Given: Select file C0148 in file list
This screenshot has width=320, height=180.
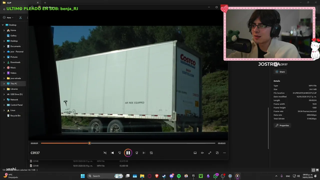Looking at the screenshot, I should pyautogui.click(x=36, y=161).
